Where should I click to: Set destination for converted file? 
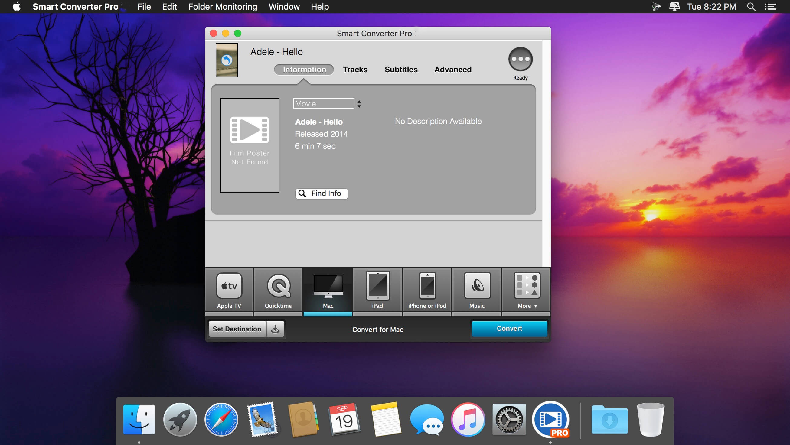point(237,329)
